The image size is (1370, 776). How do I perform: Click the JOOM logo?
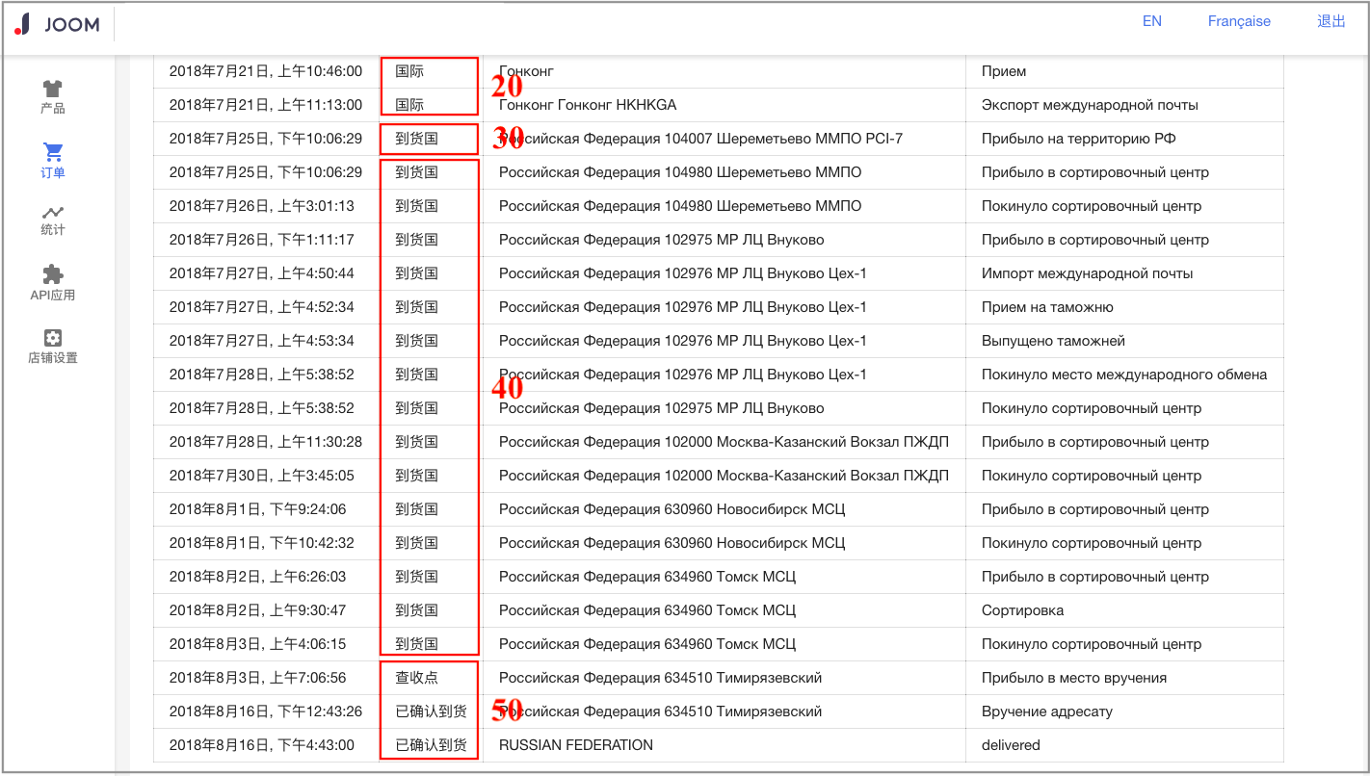tap(58, 25)
